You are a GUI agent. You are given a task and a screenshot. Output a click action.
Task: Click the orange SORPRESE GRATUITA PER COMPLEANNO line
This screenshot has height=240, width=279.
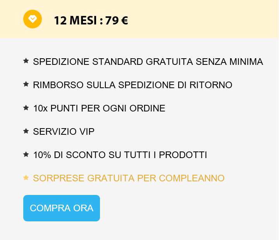[129, 178]
